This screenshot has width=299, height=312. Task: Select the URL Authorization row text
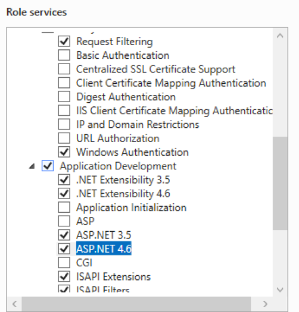click(x=118, y=138)
